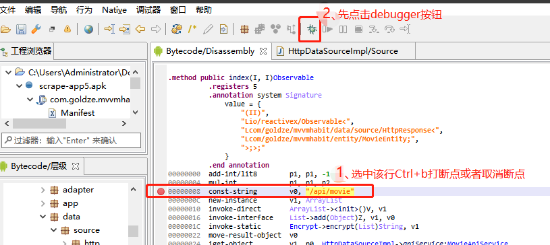Click the debugger pause icon

coord(343,30)
